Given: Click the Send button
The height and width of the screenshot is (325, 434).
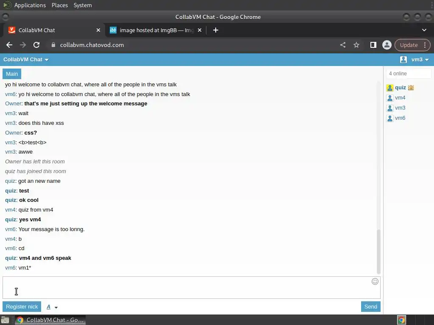Looking at the screenshot, I should click(370, 307).
